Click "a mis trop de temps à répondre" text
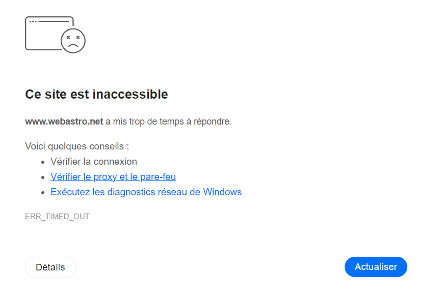The width and height of the screenshot is (442, 305). pyautogui.click(x=169, y=121)
